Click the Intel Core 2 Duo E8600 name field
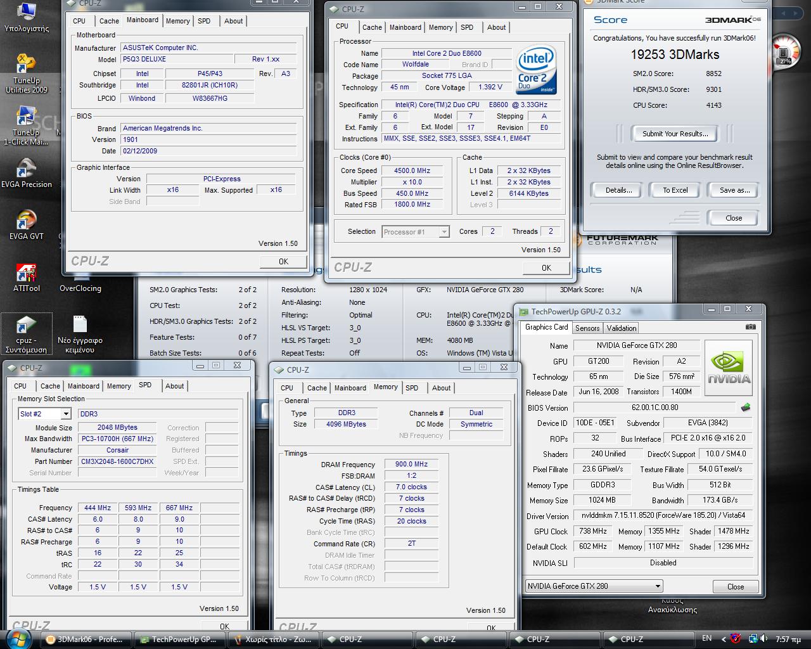This screenshot has height=649, width=811. click(446, 53)
